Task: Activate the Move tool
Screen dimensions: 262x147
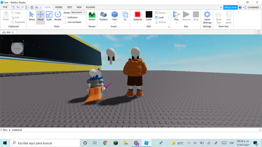Action: pos(40,16)
